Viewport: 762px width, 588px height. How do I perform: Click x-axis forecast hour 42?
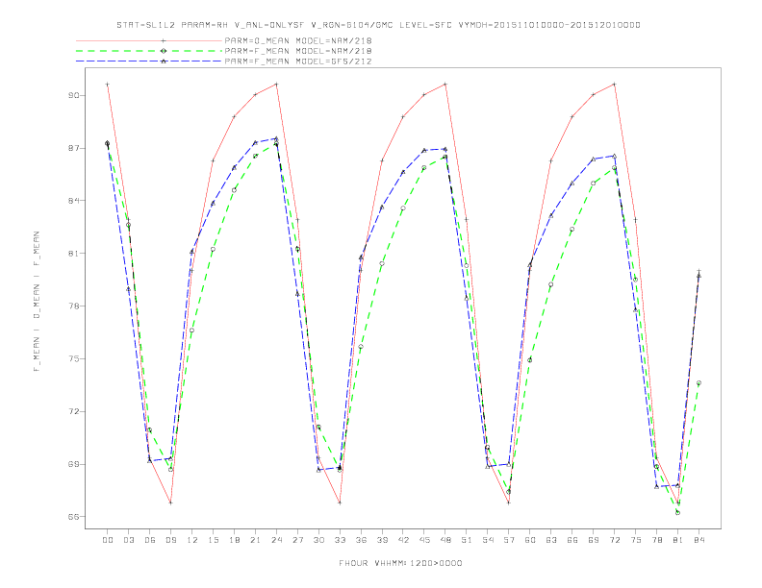coord(403,540)
